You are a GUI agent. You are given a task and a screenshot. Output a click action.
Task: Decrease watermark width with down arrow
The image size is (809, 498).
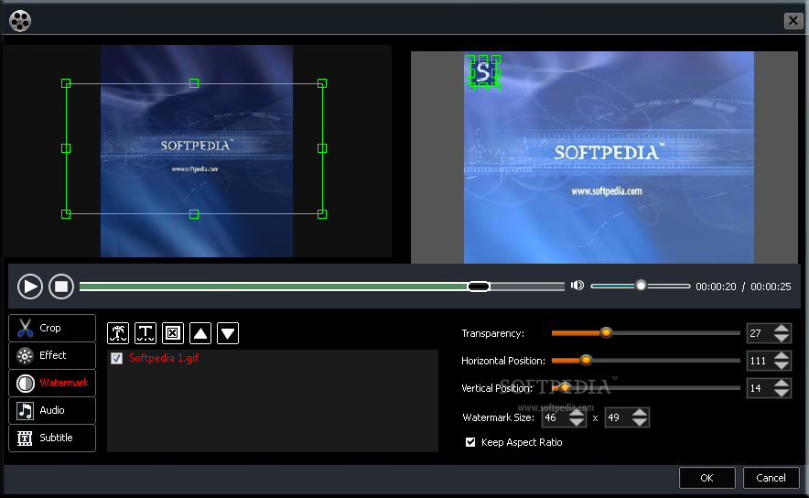click(577, 422)
